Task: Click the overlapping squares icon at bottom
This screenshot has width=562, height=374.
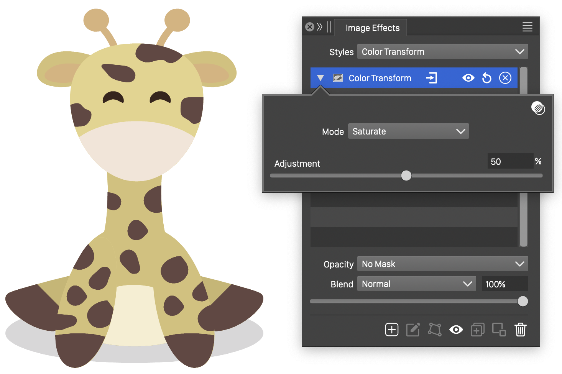Action: tap(499, 330)
